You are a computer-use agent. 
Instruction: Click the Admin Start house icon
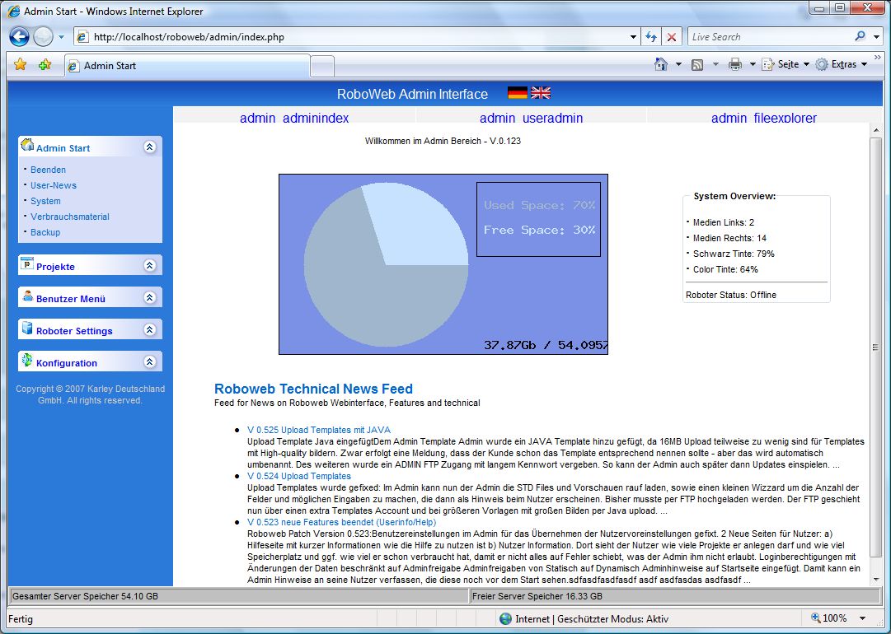click(27, 145)
